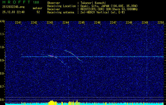Click the 0.9 kHz frequency label

(x=2, y=60)
